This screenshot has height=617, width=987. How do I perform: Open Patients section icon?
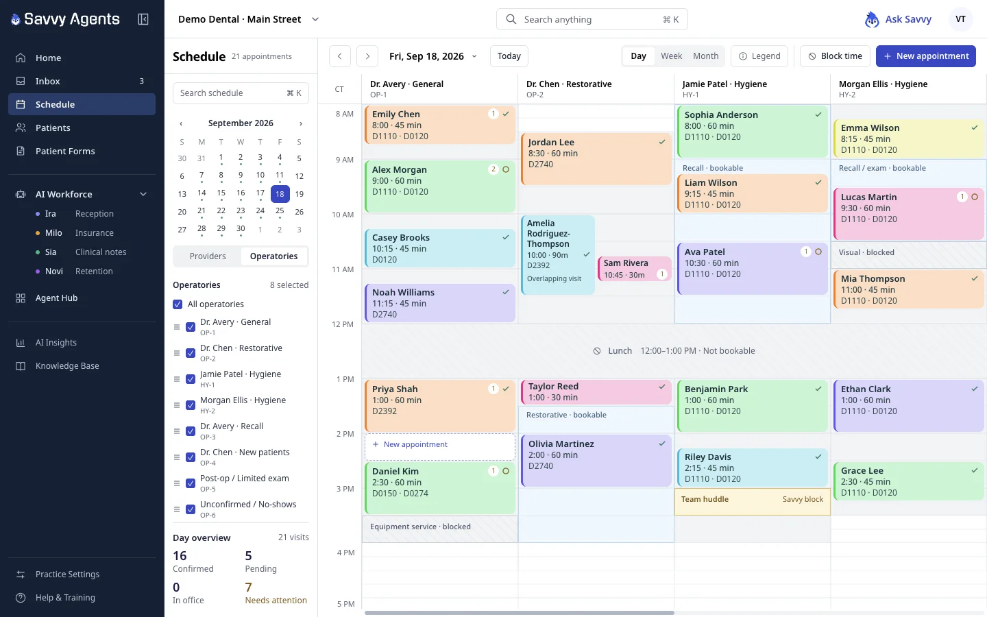(21, 128)
